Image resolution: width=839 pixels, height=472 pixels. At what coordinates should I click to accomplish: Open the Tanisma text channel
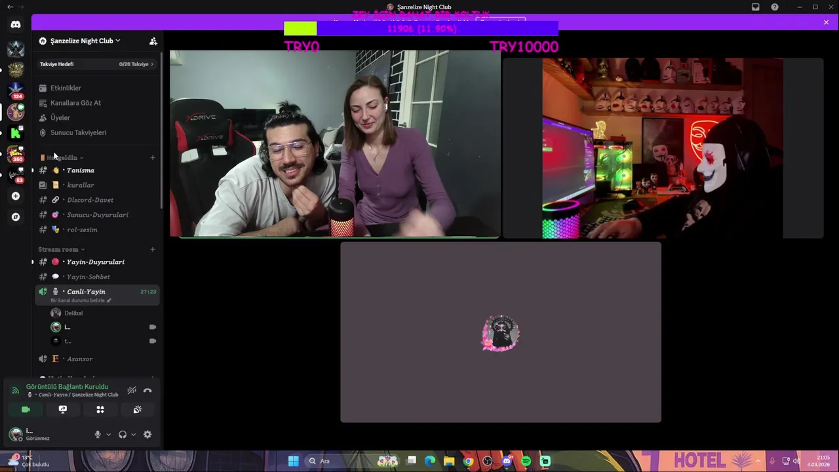click(x=97, y=170)
